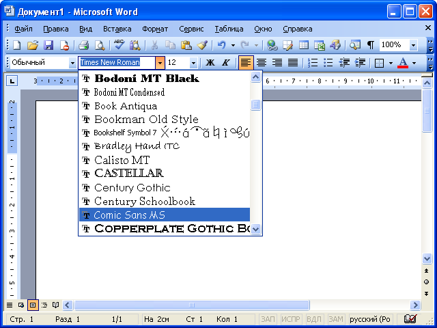Open Tables and Borders panel icon
The image size is (437, 328).
click(287, 45)
